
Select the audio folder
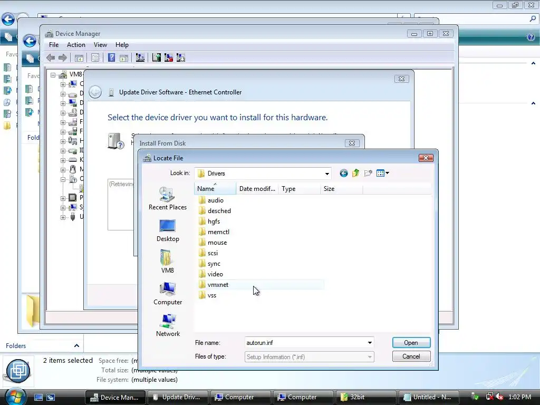(x=211, y=200)
